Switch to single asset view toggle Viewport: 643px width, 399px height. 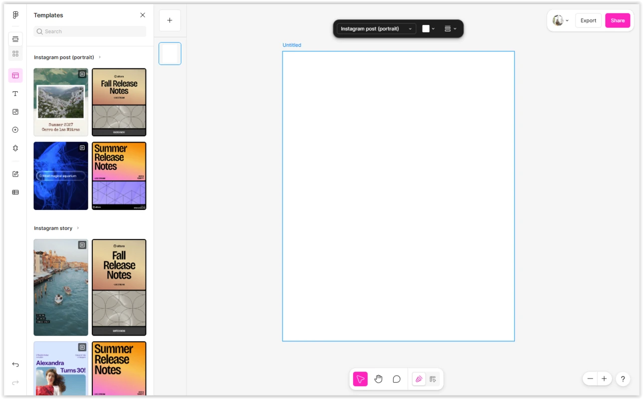pyautogui.click(x=15, y=39)
